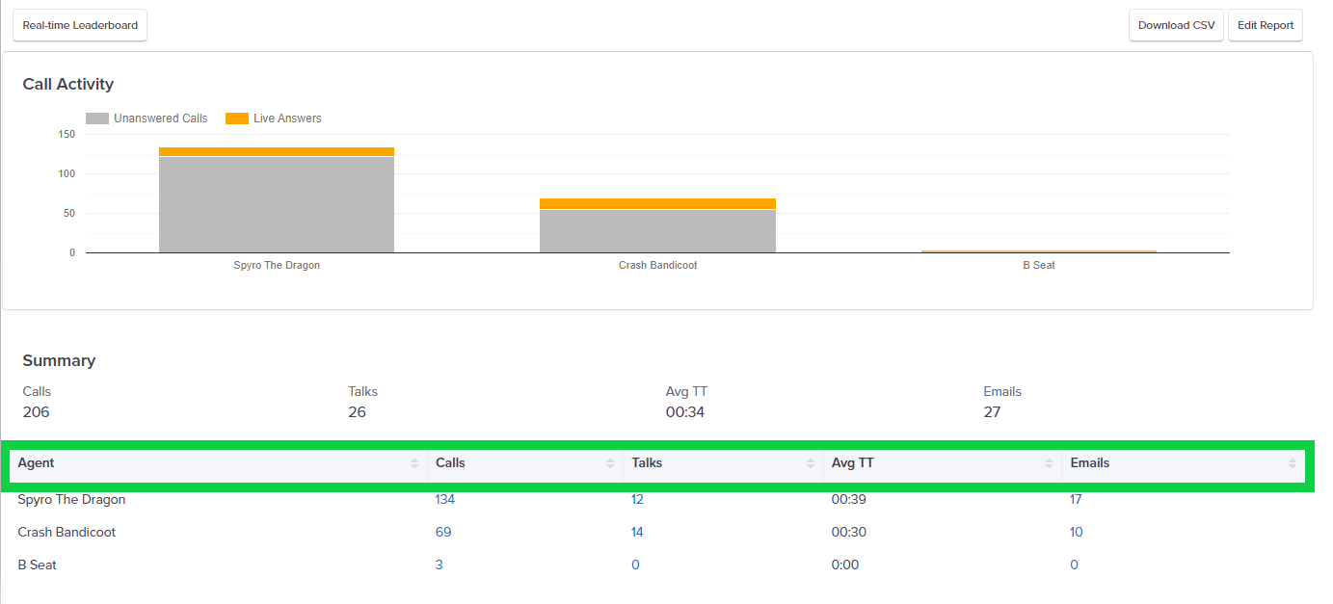Viewport: 1333px width, 604px height.
Task: Open B Seat's 0 emails link
Action: click(1075, 565)
